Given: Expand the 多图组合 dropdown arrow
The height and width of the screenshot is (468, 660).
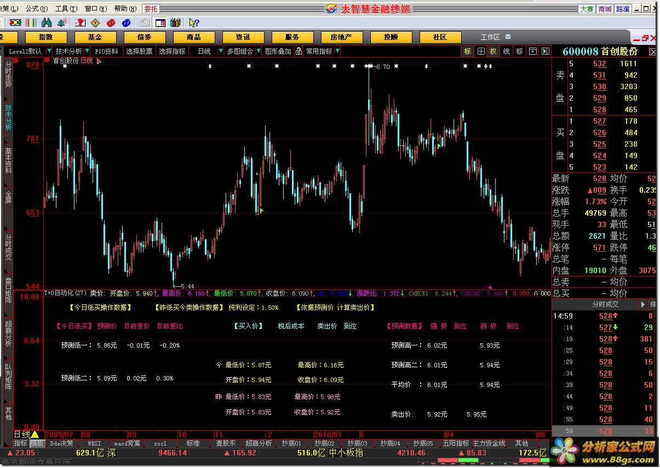Looking at the screenshot, I should pyautogui.click(x=258, y=51).
